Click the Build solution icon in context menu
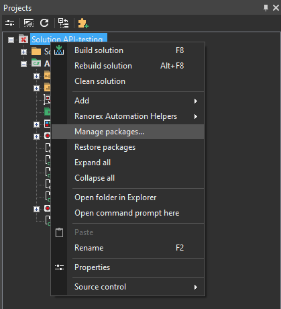The image size is (281, 309). click(59, 50)
